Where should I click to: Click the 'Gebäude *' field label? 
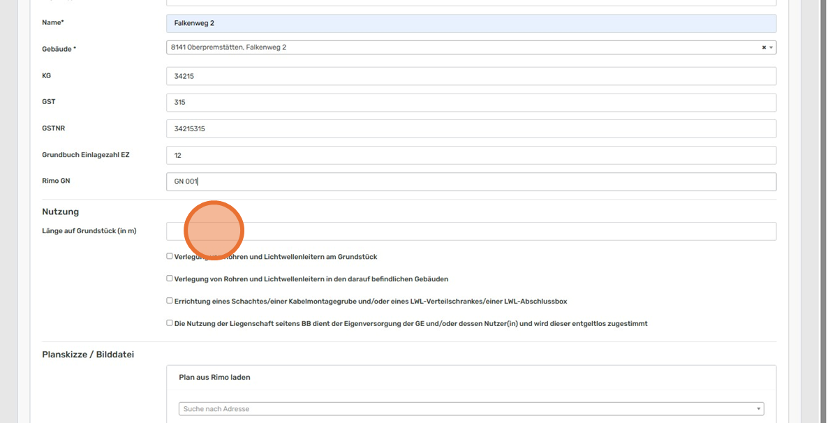tap(59, 50)
